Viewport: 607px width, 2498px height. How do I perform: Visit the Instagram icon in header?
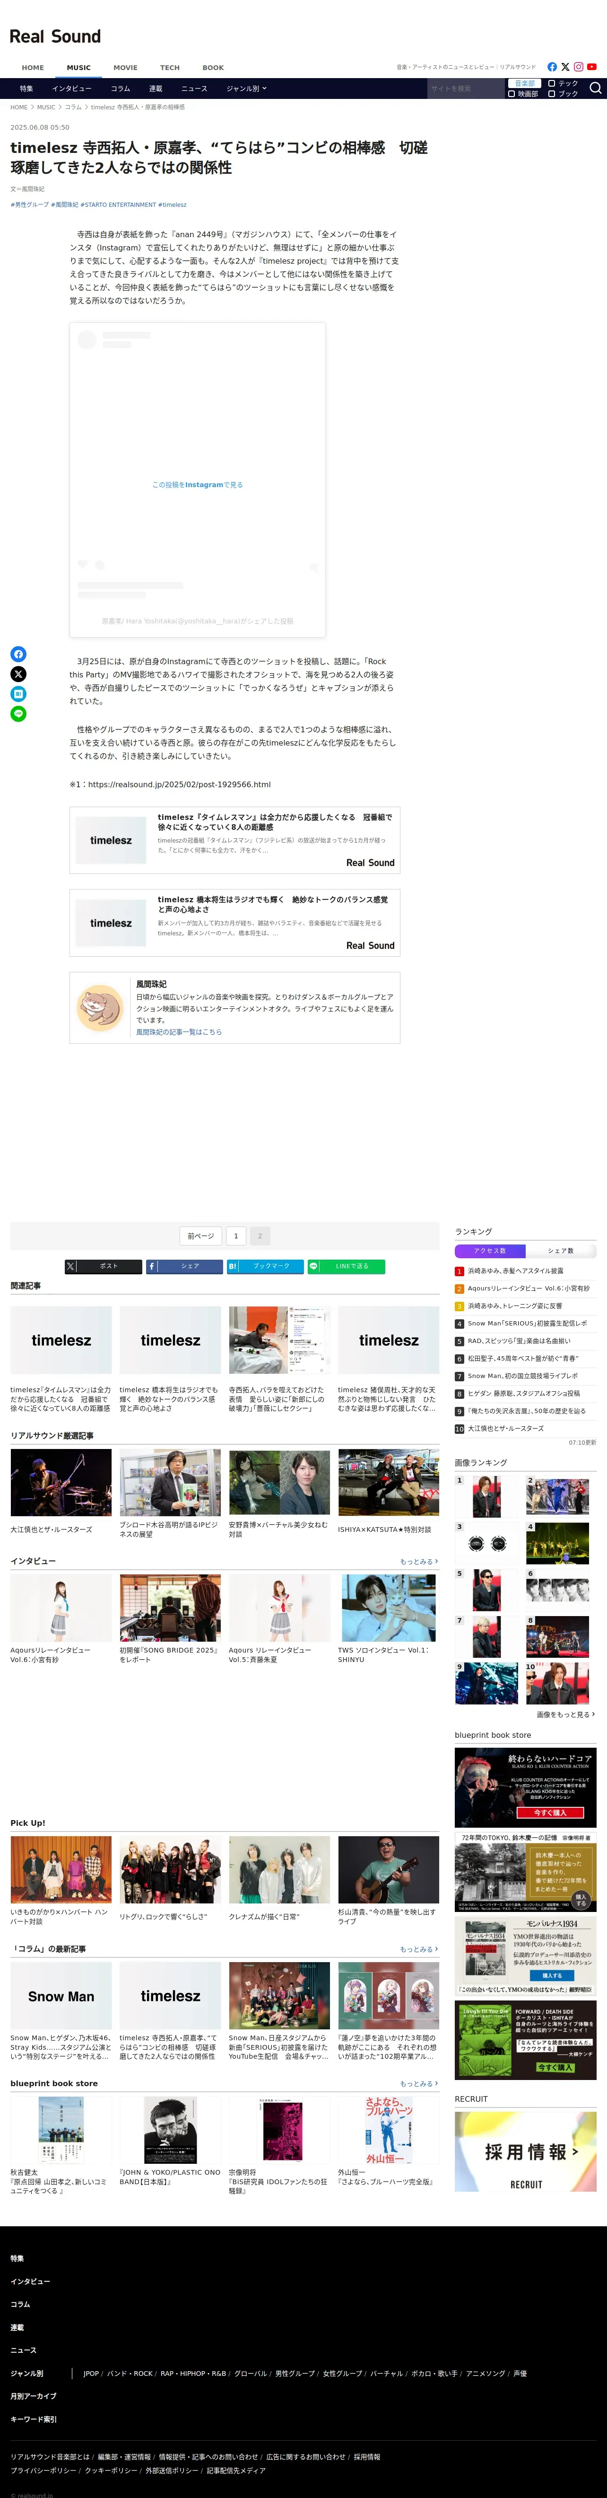(x=578, y=67)
